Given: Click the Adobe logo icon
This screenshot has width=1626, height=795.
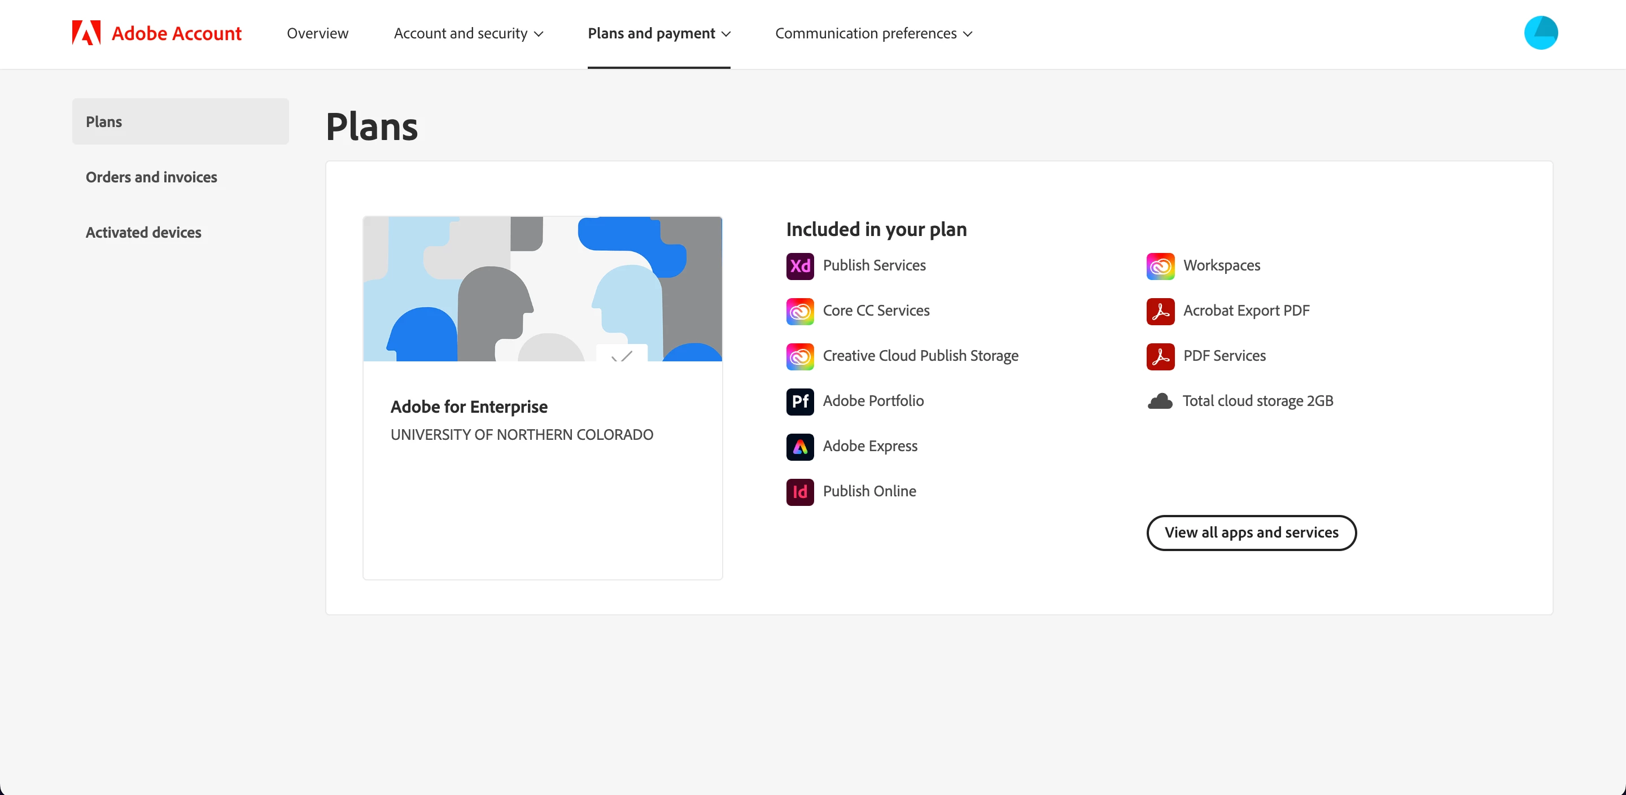Looking at the screenshot, I should pos(86,33).
